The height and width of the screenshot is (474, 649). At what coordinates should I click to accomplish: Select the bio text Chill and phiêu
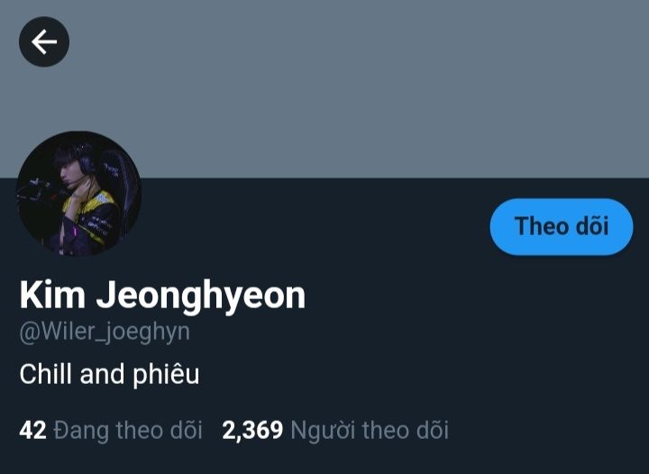click(x=109, y=375)
